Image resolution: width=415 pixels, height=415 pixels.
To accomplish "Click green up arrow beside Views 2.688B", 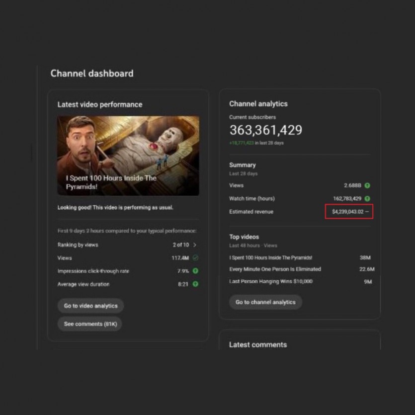I will (367, 185).
